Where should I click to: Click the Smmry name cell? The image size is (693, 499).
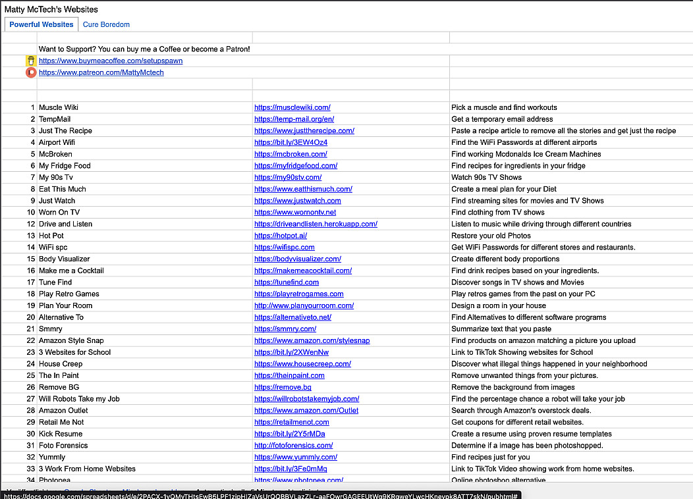click(x=51, y=329)
